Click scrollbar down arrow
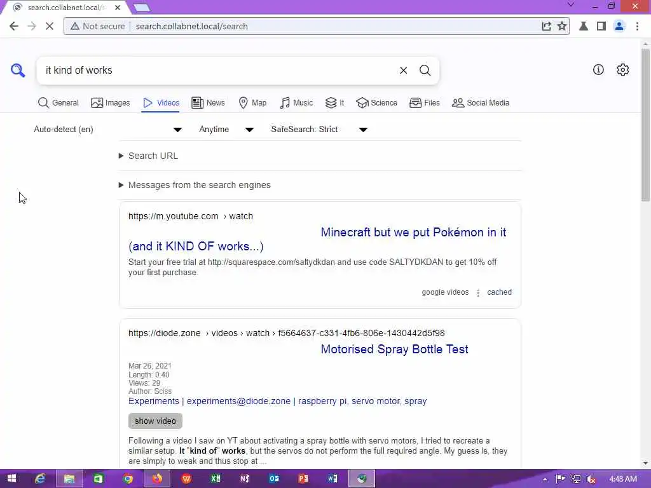Viewport: 651px width, 488px height. [x=645, y=463]
